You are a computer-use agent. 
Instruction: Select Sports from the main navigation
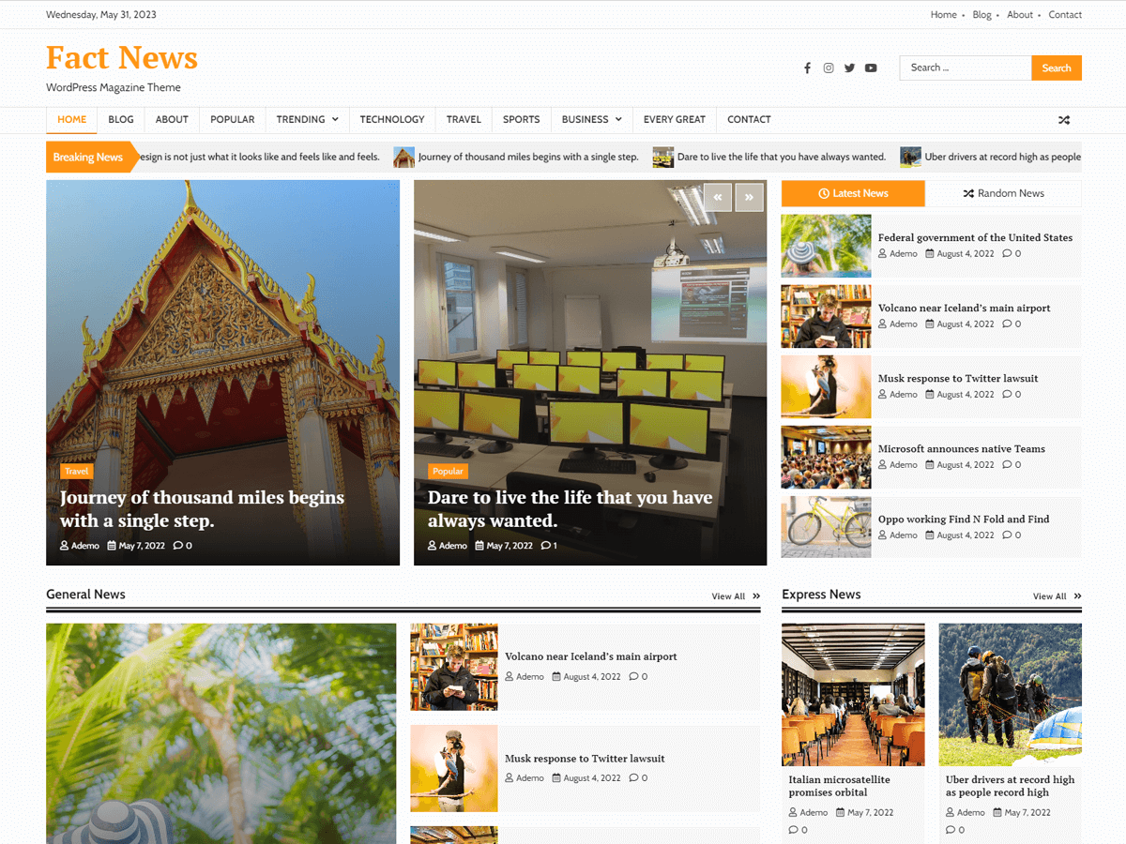click(521, 120)
